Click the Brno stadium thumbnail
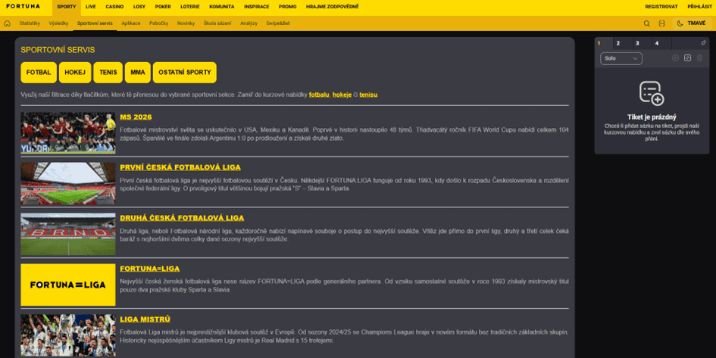716x358 pixels. (x=68, y=234)
